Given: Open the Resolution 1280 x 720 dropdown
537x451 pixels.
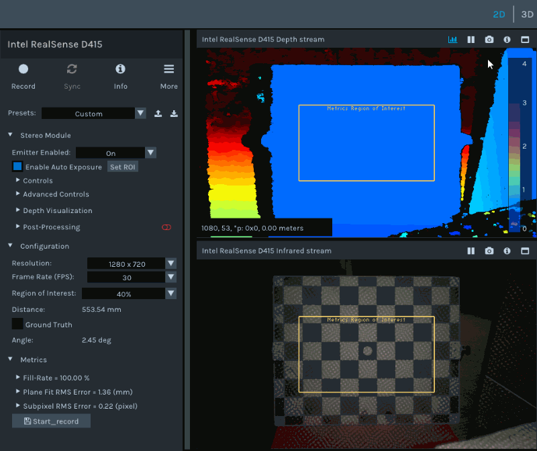Looking at the screenshot, I should click(x=132, y=263).
